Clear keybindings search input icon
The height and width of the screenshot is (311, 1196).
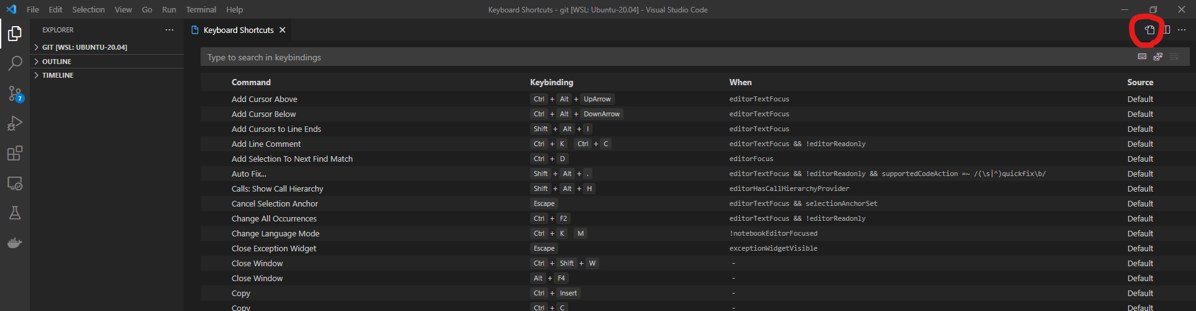pos(1174,57)
